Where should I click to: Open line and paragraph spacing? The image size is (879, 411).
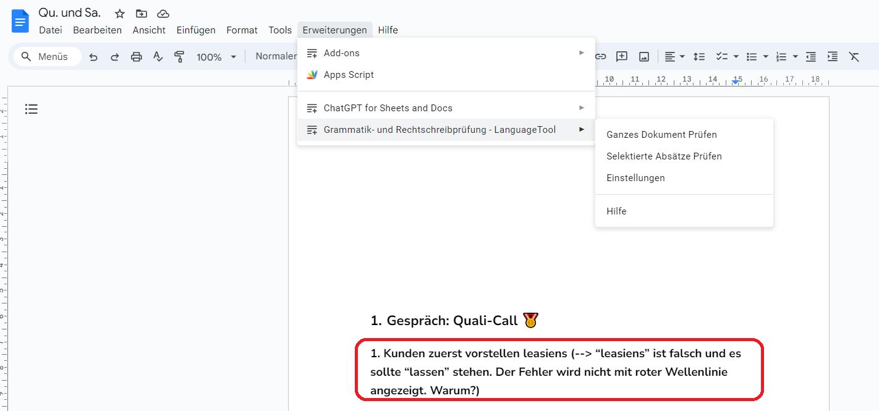(x=699, y=57)
